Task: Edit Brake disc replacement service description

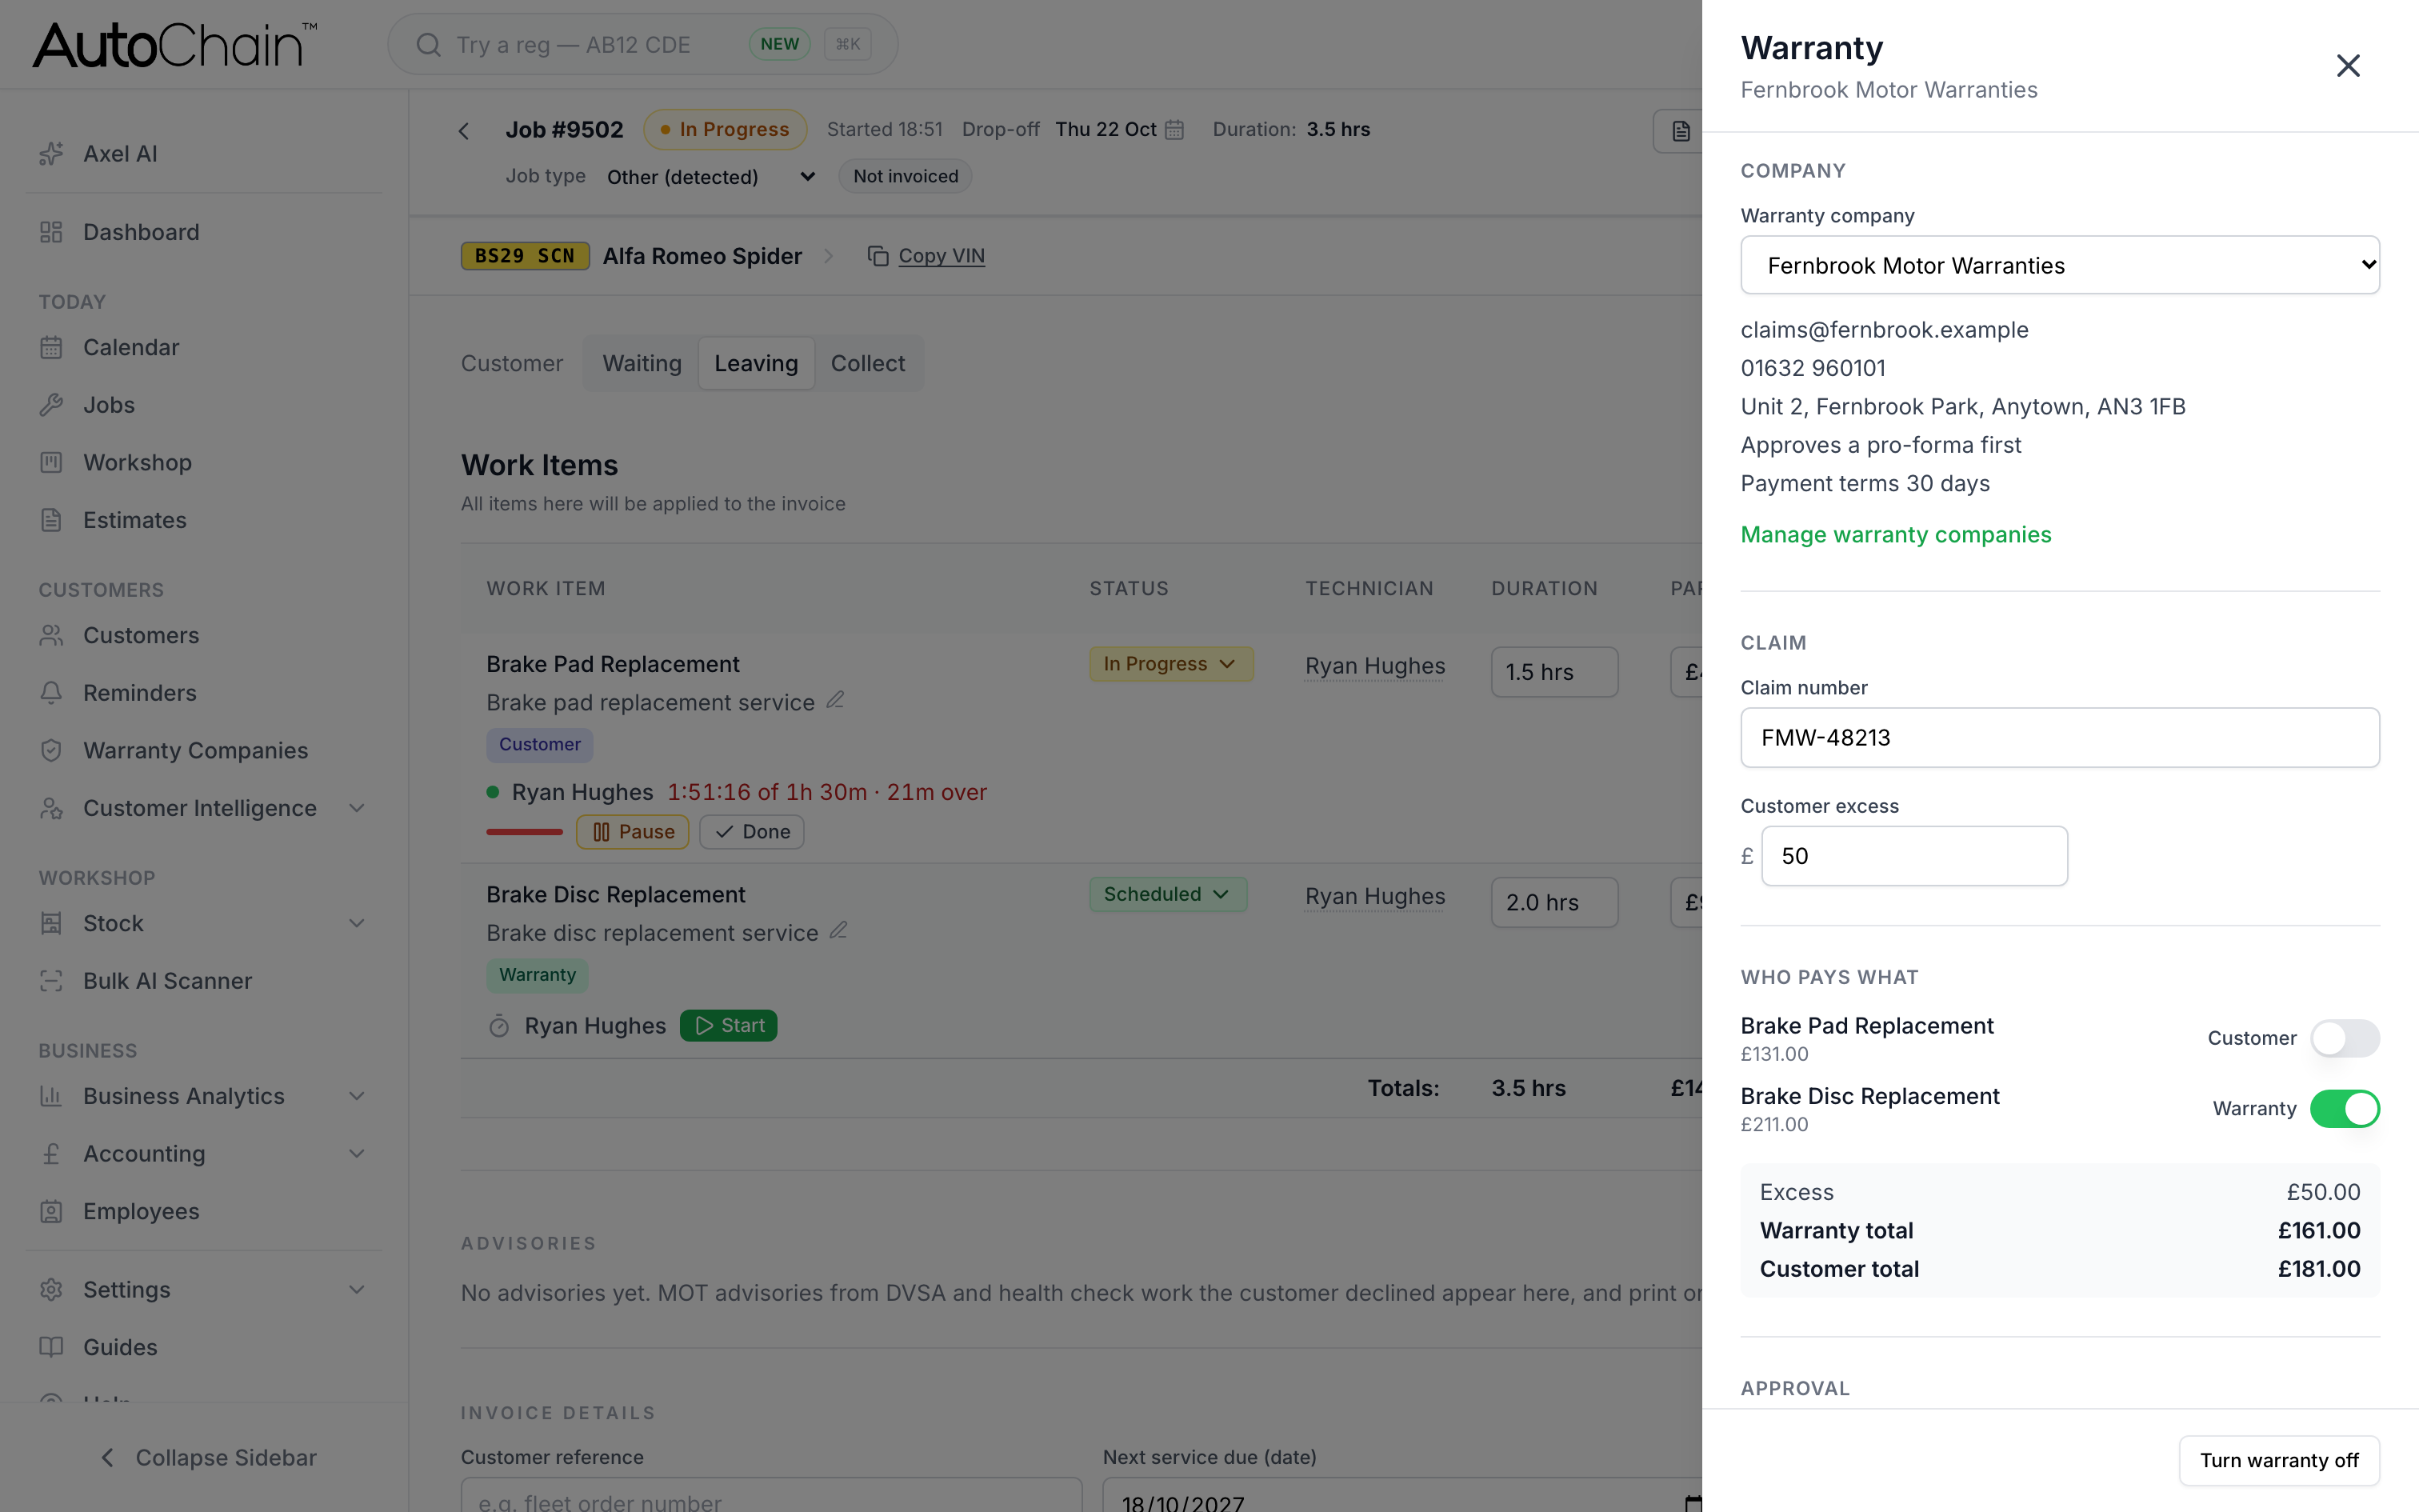Action: [838, 930]
